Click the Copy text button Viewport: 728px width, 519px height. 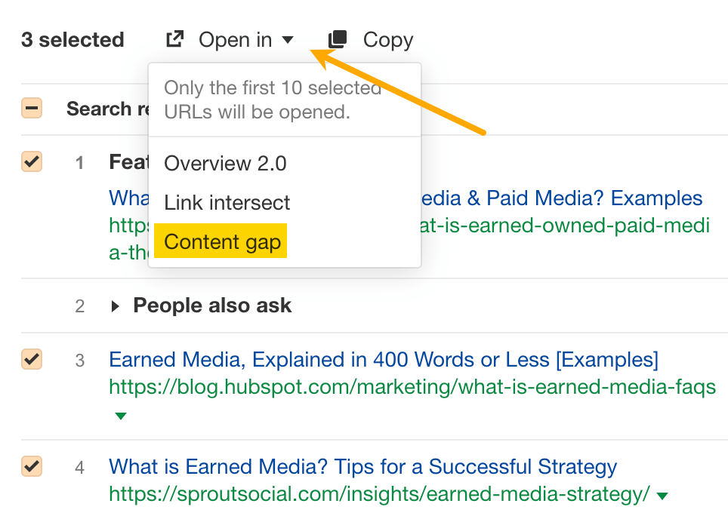pos(388,38)
